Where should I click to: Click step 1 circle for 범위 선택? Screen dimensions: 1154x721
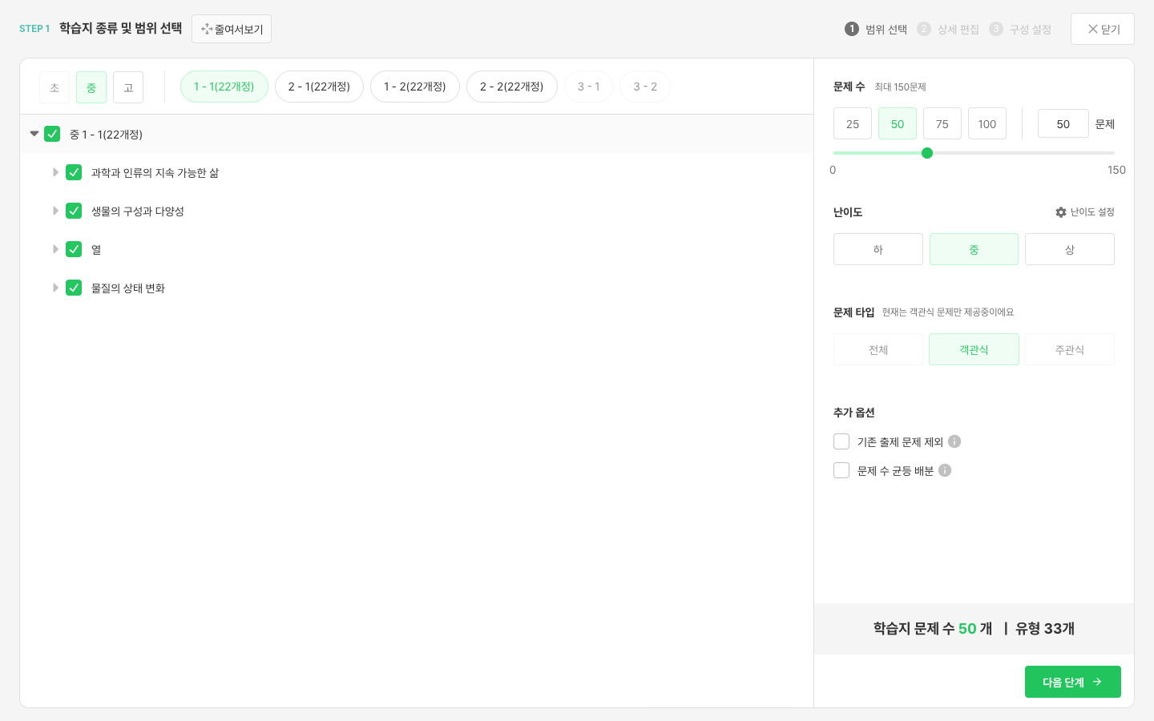tap(852, 29)
